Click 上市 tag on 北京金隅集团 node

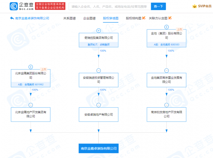[44, 69]
